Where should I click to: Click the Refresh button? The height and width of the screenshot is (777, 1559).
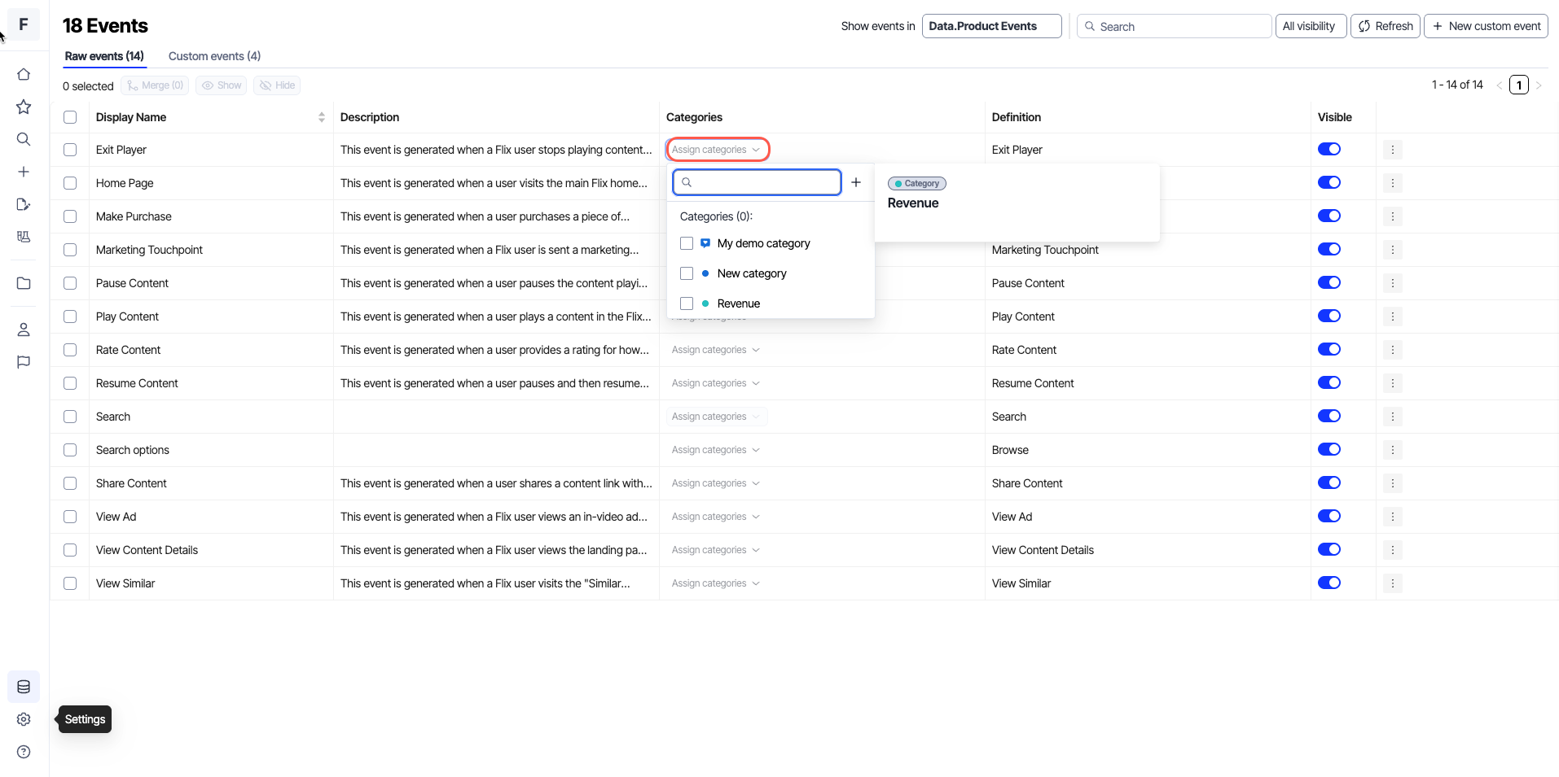(1385, 26)
